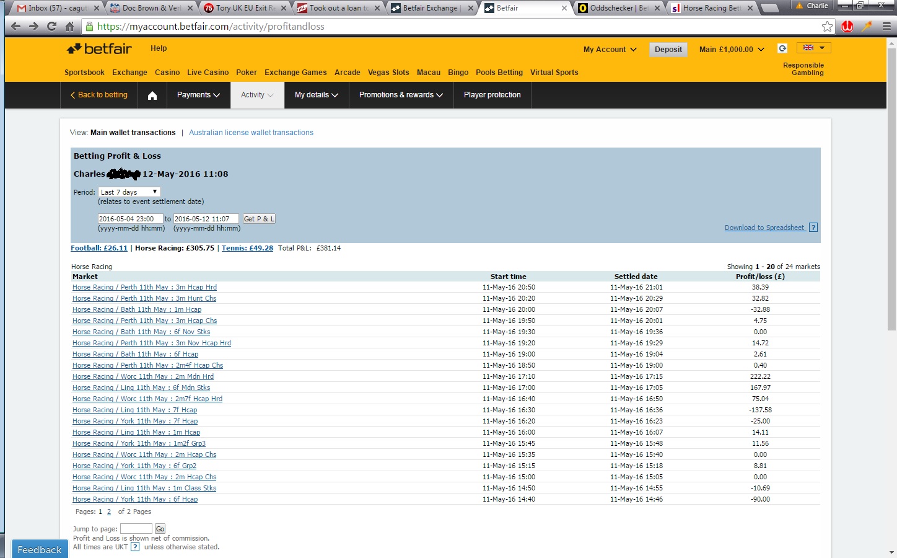
Task: Open Ling 11th May 1m Class Stks market
Action: pyautogui.click(x=144, y=488)
